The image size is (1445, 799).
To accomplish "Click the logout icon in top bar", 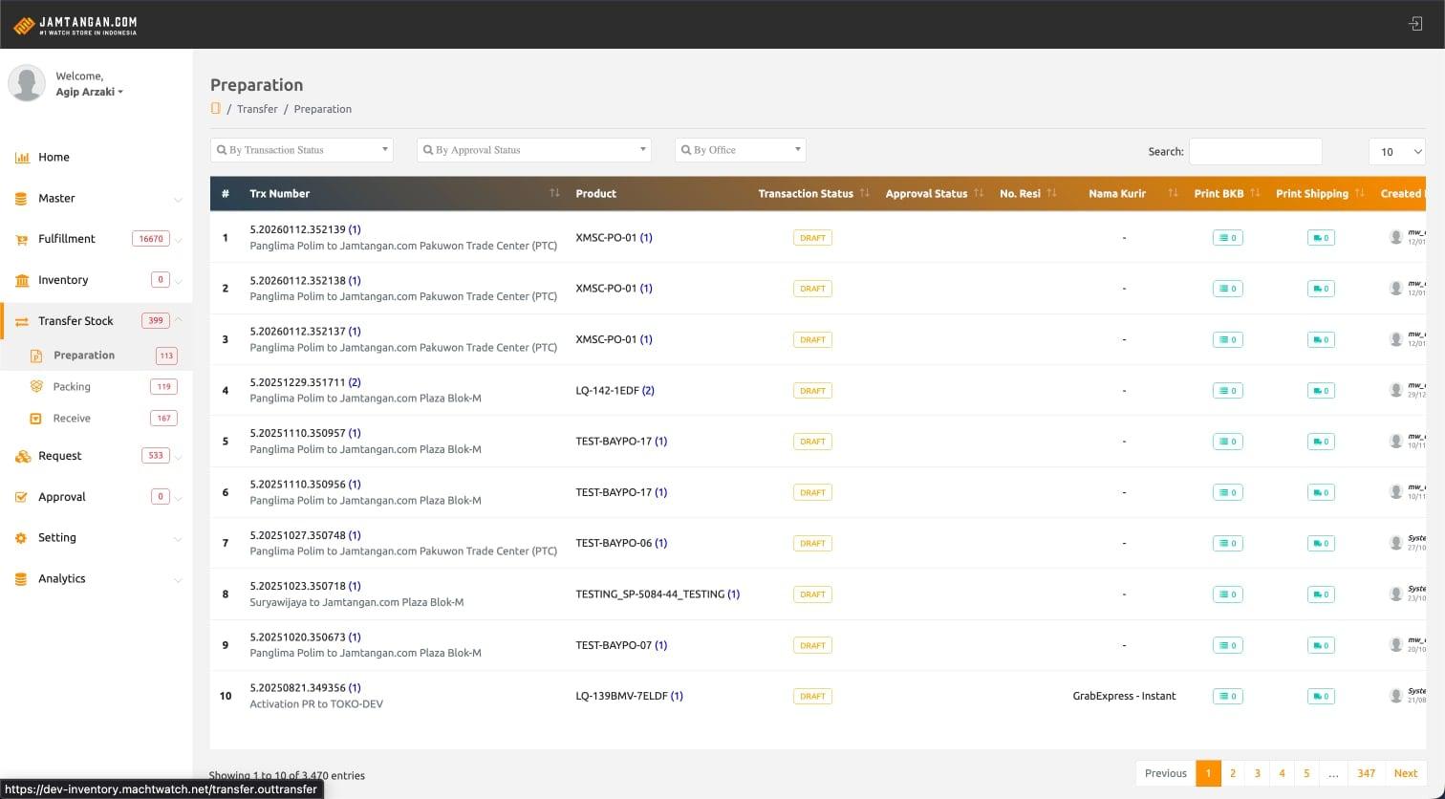I will pyautogui.click(x=1415, y=24).
